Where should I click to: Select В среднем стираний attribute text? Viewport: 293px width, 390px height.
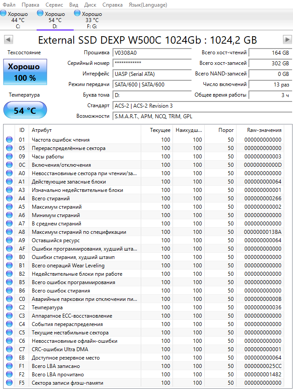(56, 224)
